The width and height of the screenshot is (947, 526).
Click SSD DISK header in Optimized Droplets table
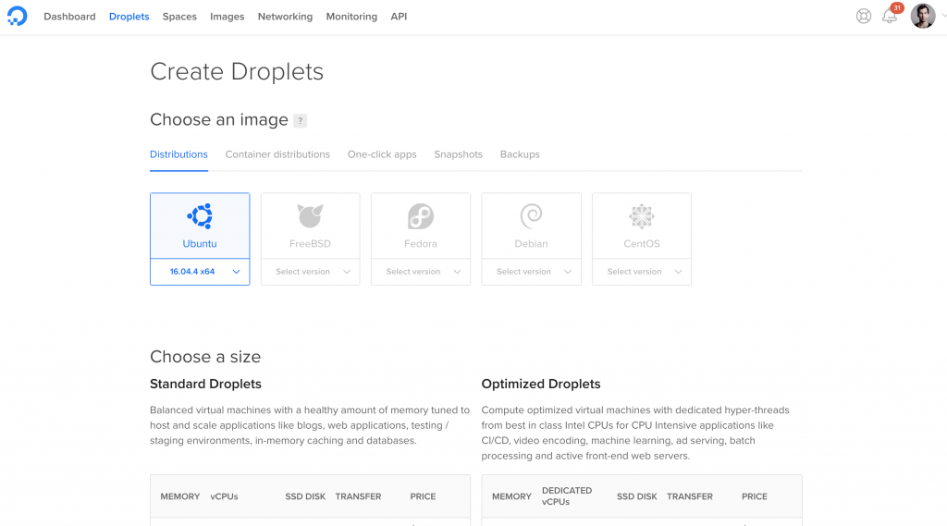[636, 496]
